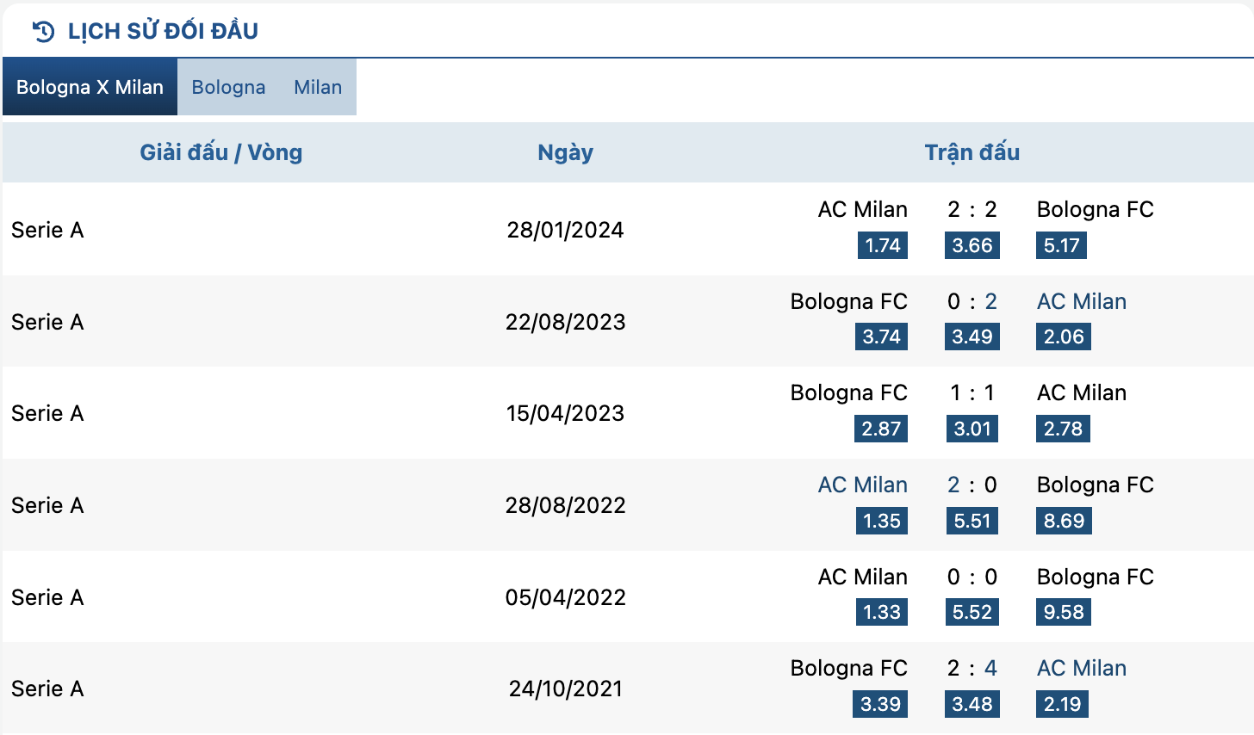Image resolution: width=1254 pixels, height=735 pixels.
Task: Click the 28/08/2022 date cell
Action: pos(565,505)
